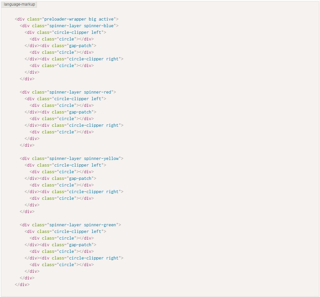This screenshot has width=320, height=297.
Task: Click "circle-clipper right" in the spinner-green block
Action: [x=94, y=258]
